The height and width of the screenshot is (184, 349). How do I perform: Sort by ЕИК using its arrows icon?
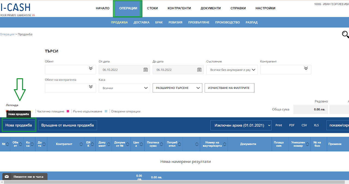pyautogui.click(x=93, y=144)
